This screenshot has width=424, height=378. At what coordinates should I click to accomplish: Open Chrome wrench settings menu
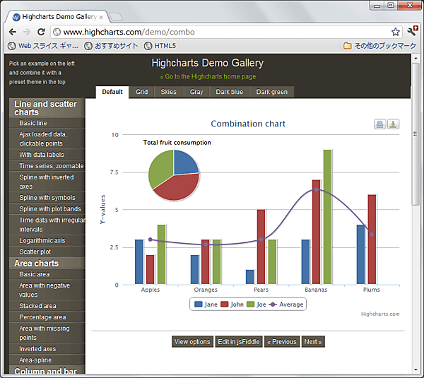coord(413,32)
